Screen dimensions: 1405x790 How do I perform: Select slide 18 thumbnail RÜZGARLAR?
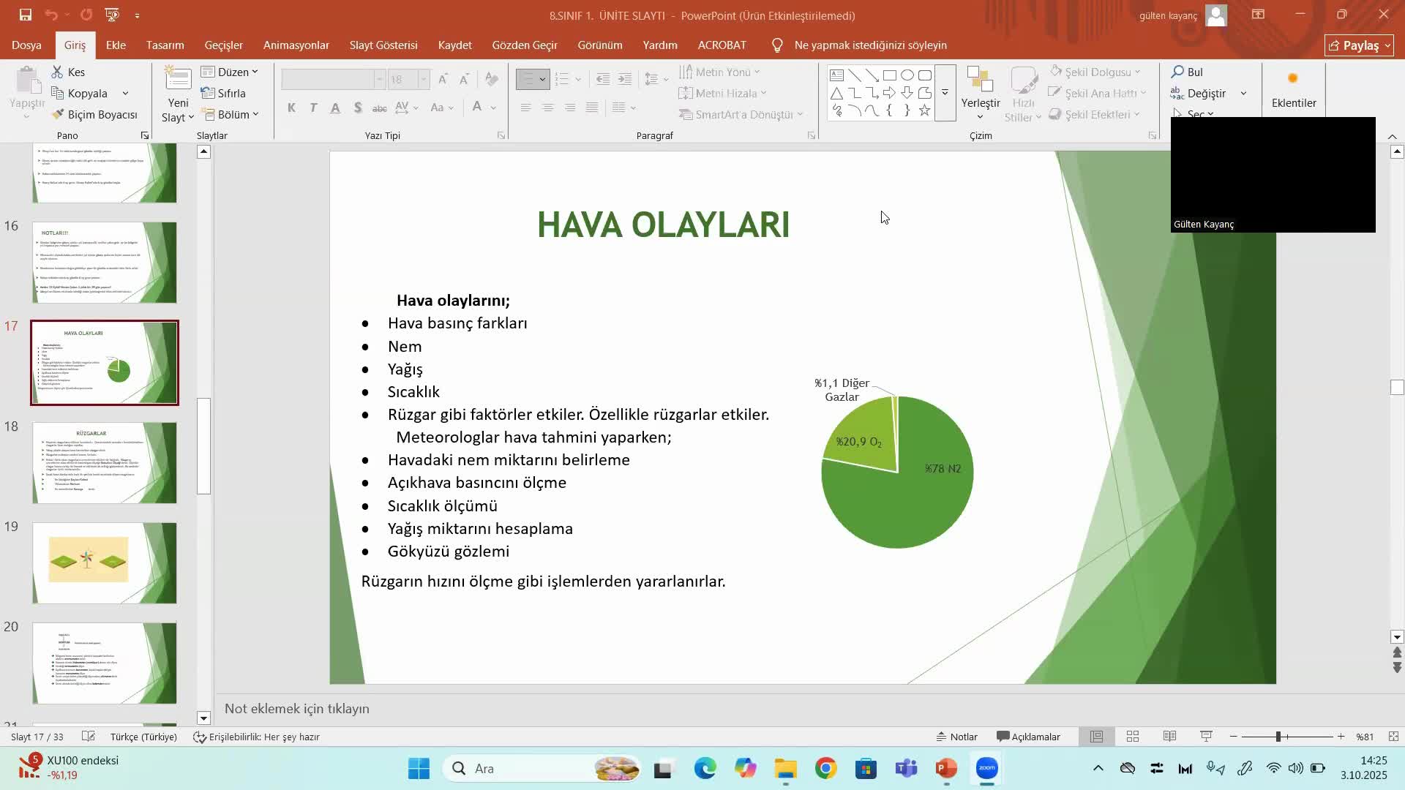click(105, 462)
